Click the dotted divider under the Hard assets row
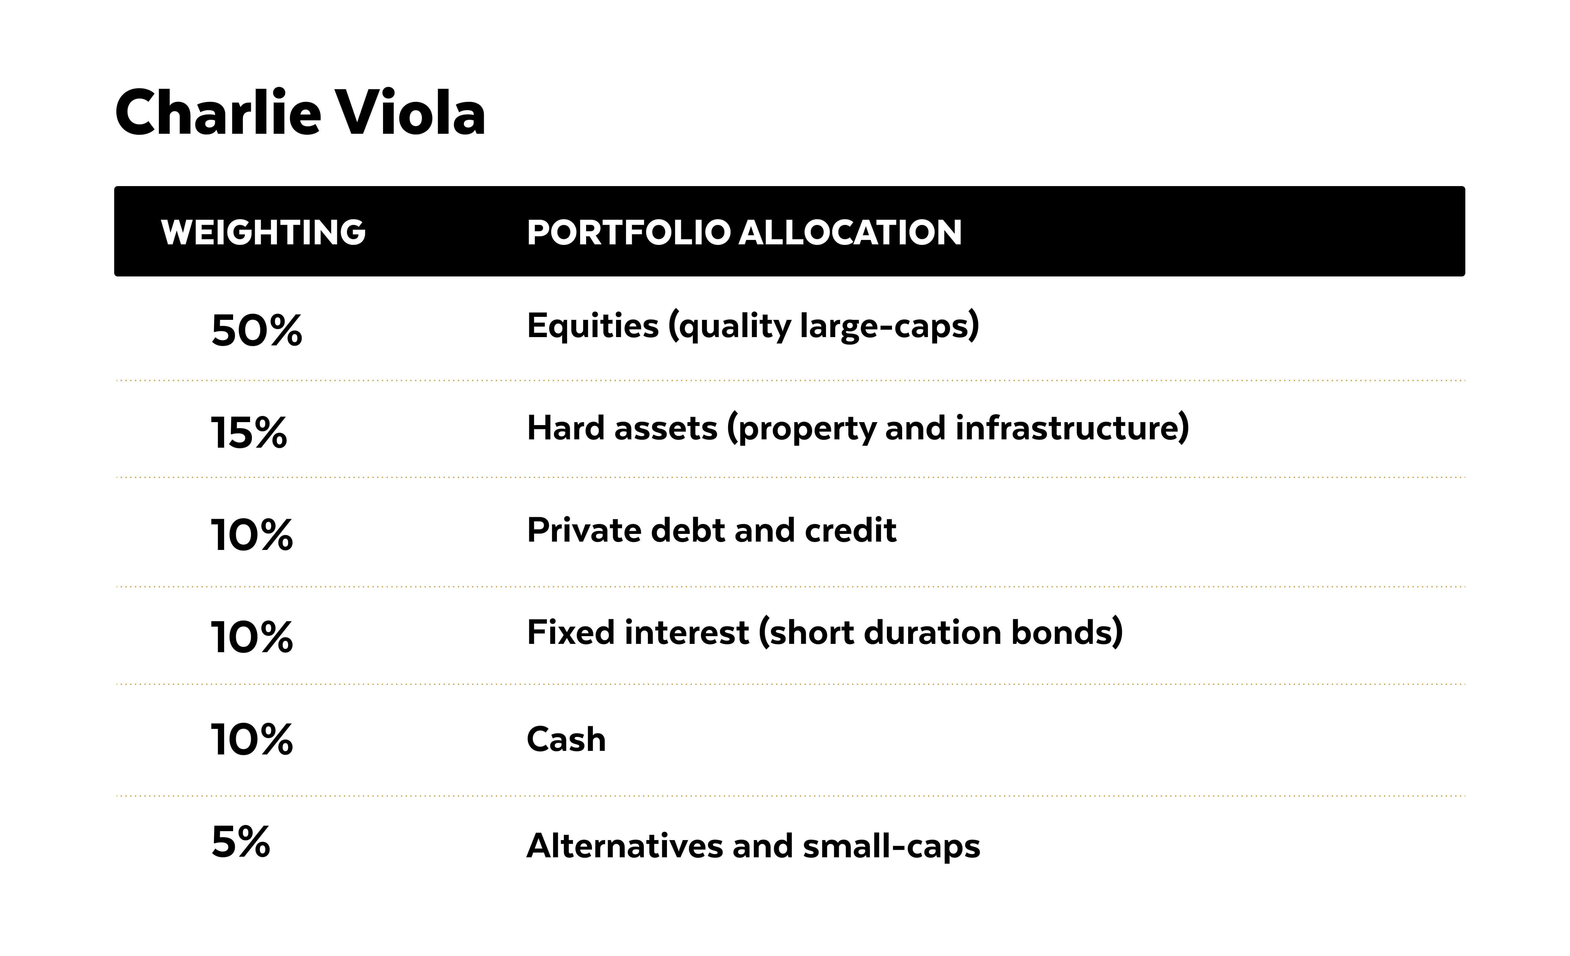Screen dimensions: 1570x956 790,477
